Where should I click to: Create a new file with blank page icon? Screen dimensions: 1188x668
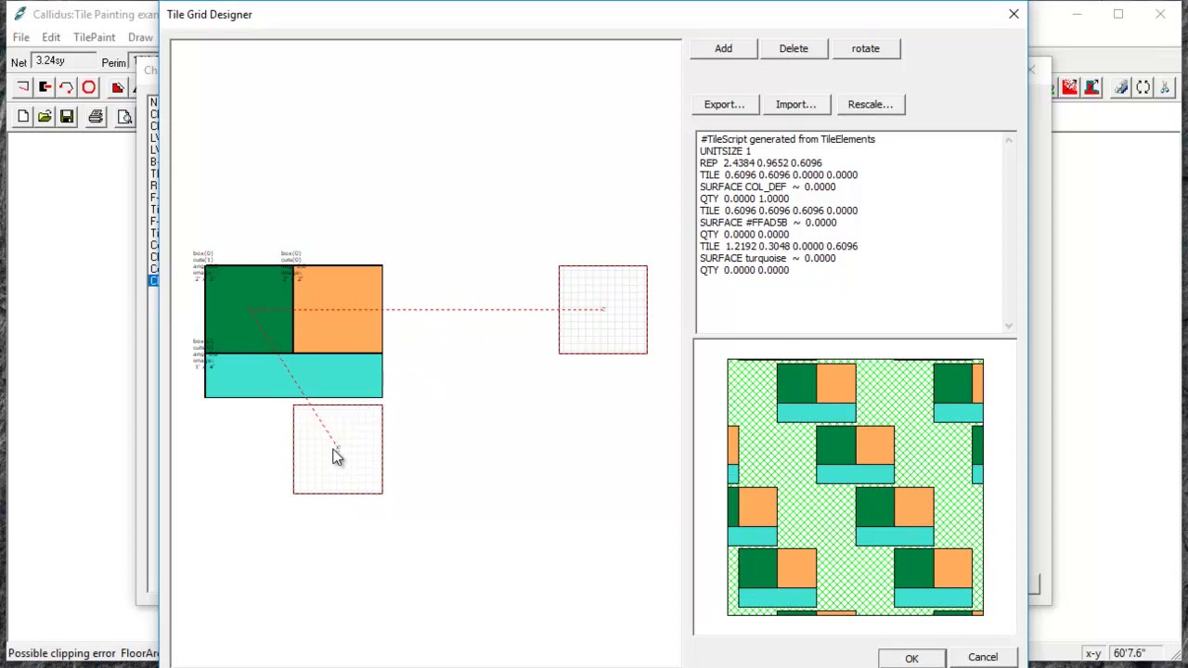(x=22, y=117)
